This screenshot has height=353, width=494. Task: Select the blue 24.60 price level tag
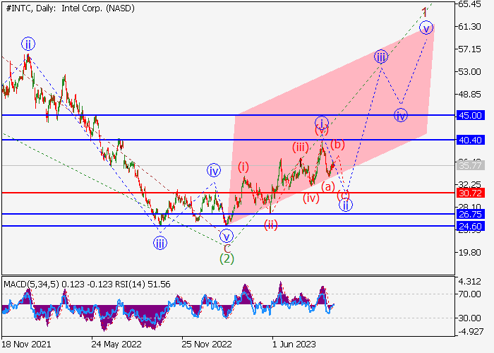coord(471,227)
